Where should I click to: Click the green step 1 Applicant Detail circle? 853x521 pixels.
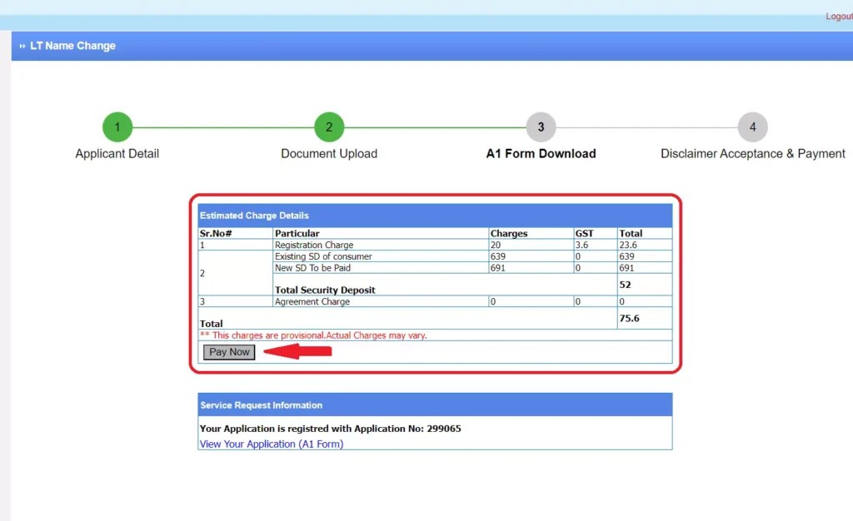(x=117, y=127)
